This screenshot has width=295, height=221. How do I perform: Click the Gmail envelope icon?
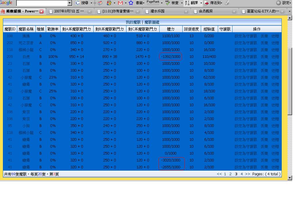pyautogui.click(x=120, y=3)
